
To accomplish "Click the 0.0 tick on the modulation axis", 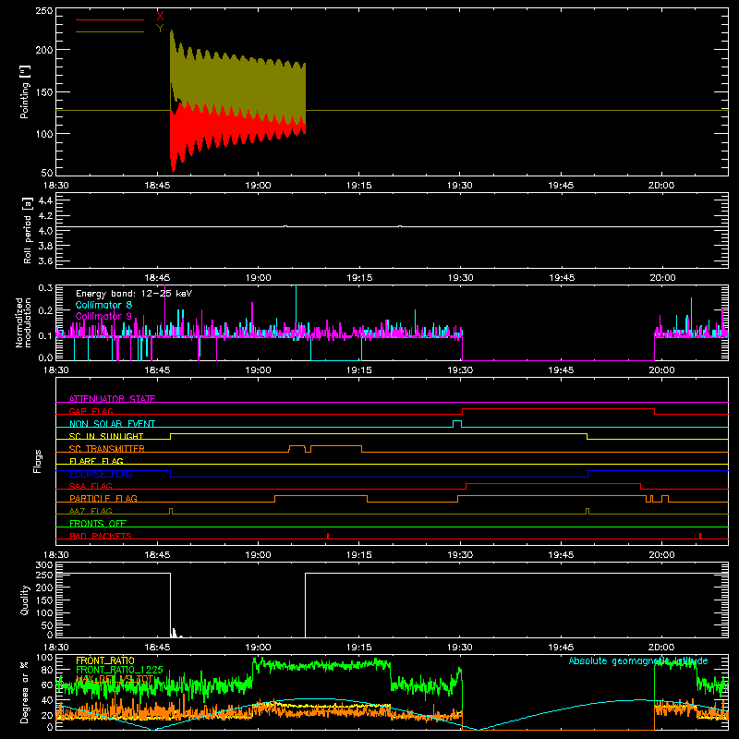I will pyautogui.click(x=45, y=357).
